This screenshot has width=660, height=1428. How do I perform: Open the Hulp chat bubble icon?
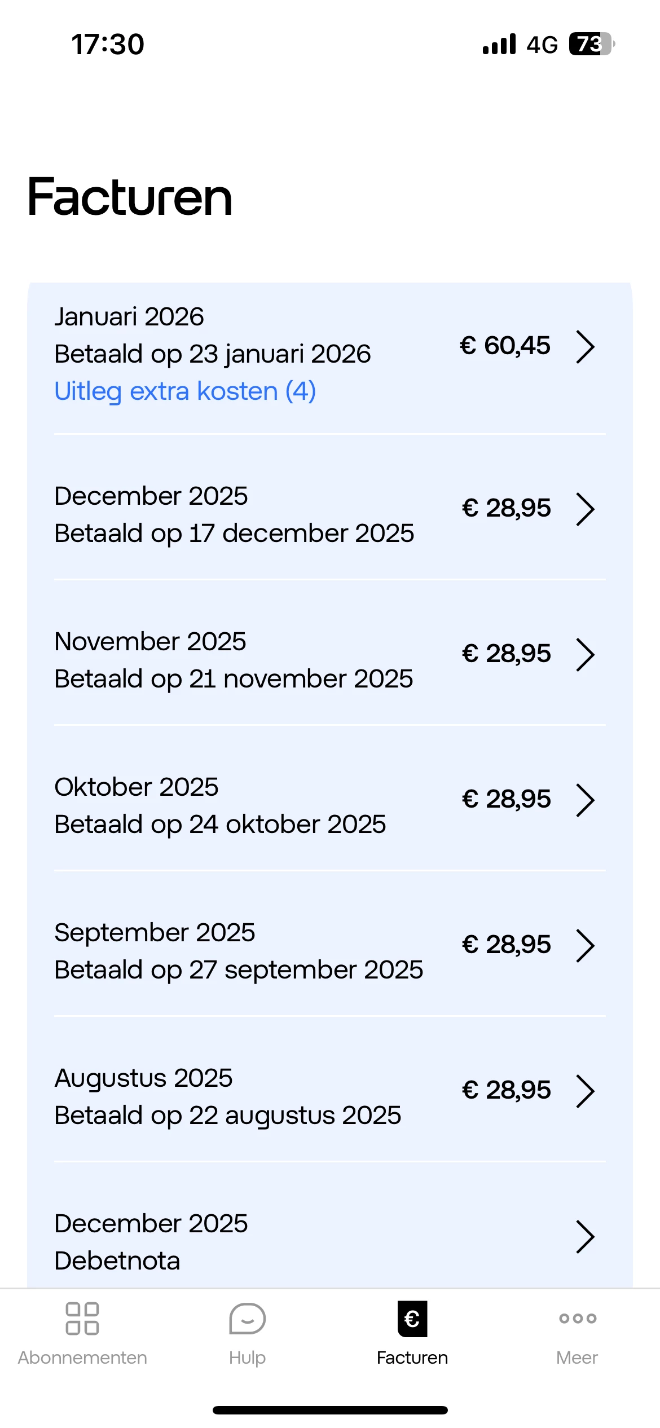click(247, 1319)
